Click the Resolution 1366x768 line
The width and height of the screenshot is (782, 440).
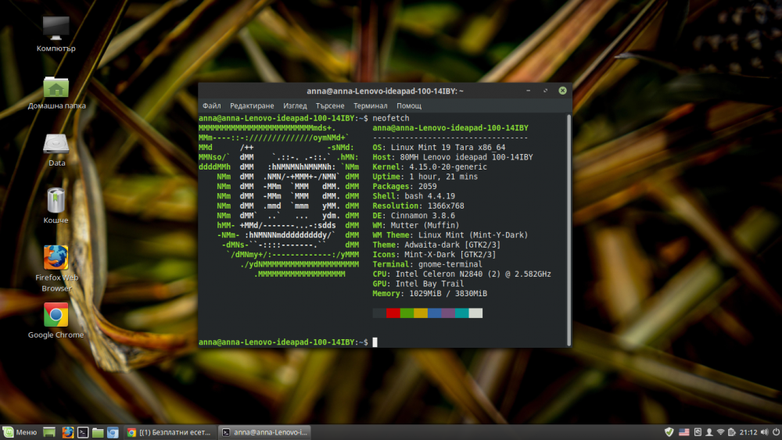pyautogui.click(x=418, y=206)
